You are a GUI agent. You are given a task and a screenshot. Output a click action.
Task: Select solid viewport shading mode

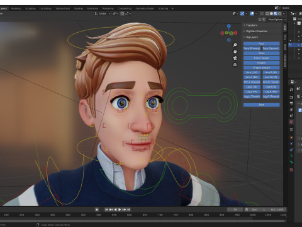(x=271, y=13)
